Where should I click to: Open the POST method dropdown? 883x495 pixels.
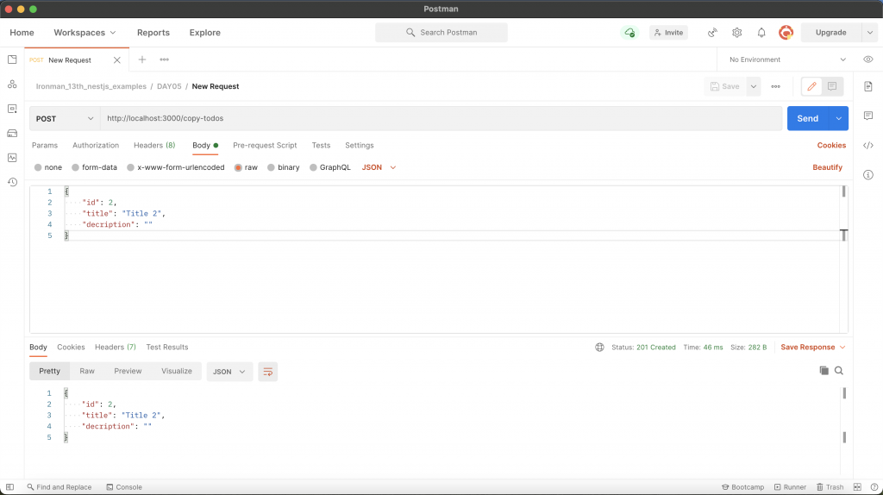pyautogui.click(x=65, y=119)
